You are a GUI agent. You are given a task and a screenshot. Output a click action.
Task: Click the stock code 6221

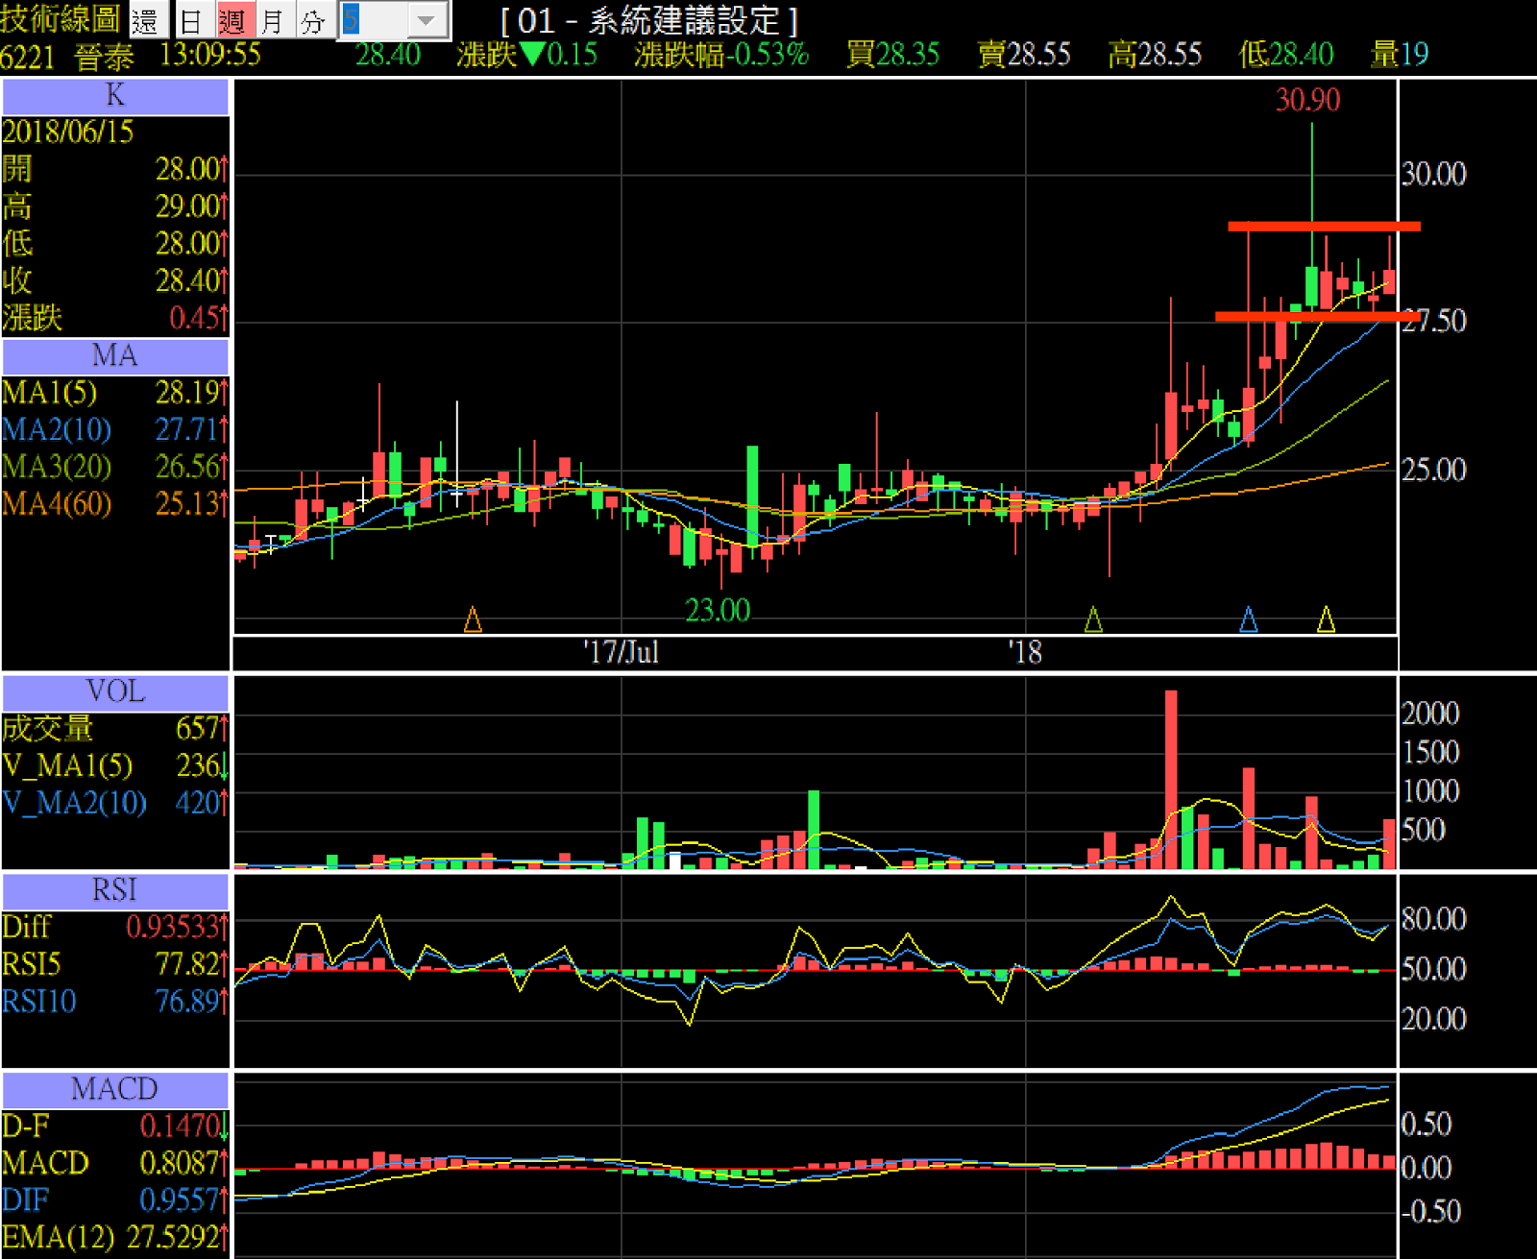29,57
